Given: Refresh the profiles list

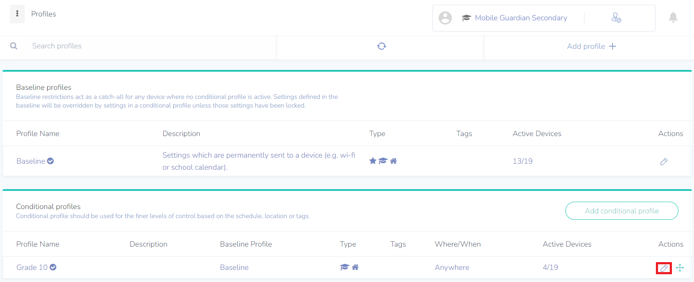Looking at the screenshot, I should click(381, 46).
